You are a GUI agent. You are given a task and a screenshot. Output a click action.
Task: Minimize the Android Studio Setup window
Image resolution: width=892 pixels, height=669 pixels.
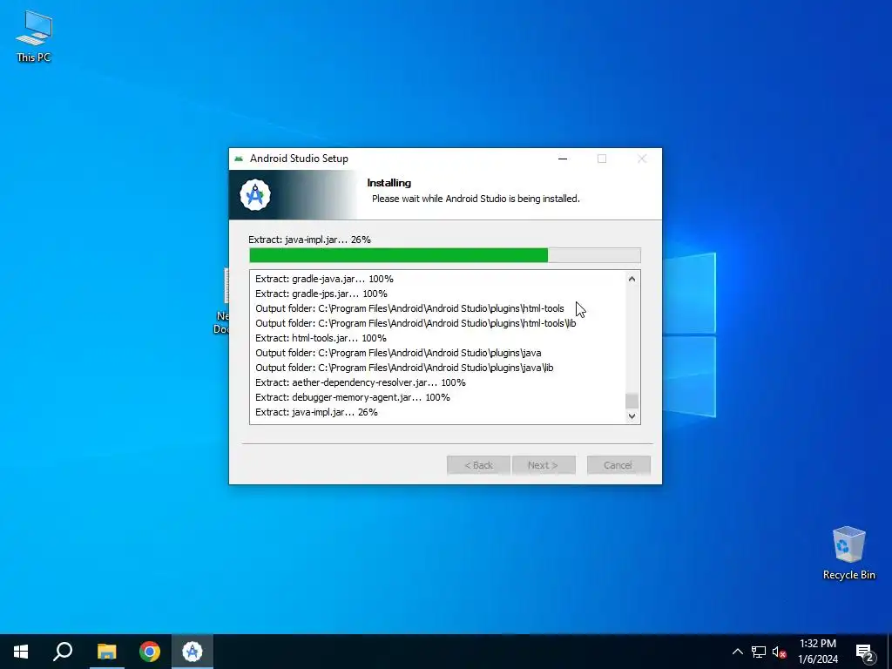[563, 159]
